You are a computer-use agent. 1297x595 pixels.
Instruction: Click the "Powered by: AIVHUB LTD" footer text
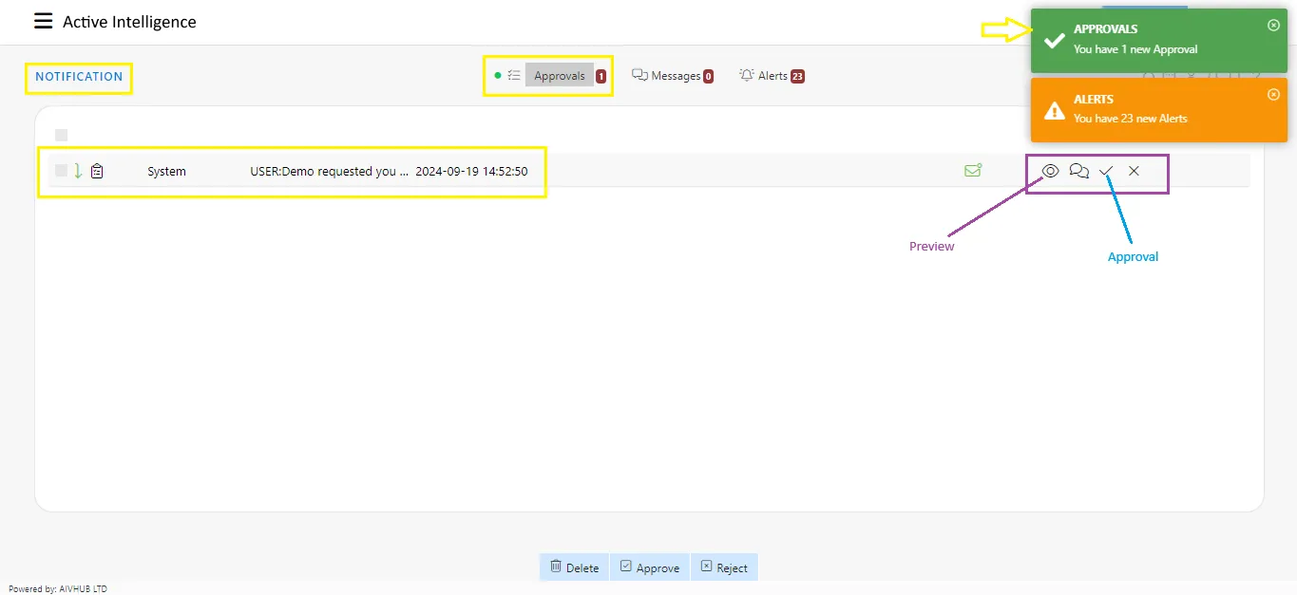click(58, 589)
